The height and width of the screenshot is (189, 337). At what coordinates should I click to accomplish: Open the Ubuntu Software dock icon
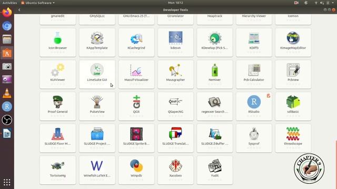7,52
